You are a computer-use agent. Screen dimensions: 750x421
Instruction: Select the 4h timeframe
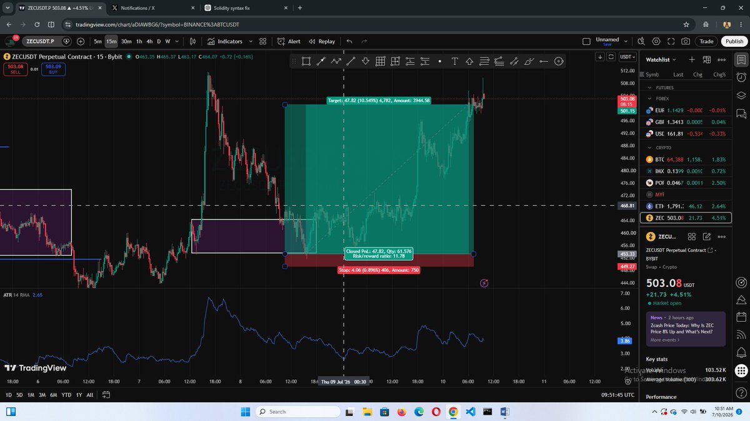click(x=149, y=41)
